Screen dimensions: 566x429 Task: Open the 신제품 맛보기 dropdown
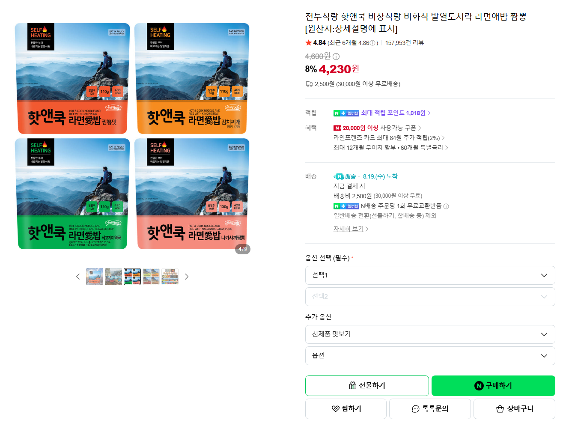point(430,334)
